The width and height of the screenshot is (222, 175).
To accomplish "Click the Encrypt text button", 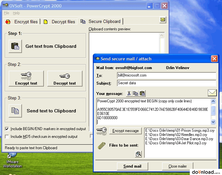I will point(26,79).
